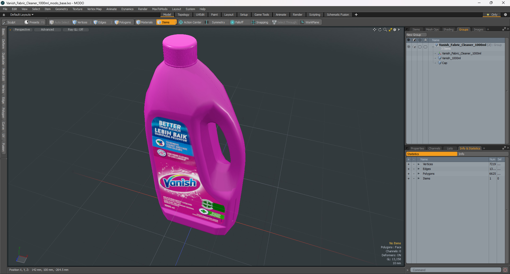510x274 pixels.
Task: Open Default Layouts dropdown
Action: pyautogui.click(x=22, y=15)
